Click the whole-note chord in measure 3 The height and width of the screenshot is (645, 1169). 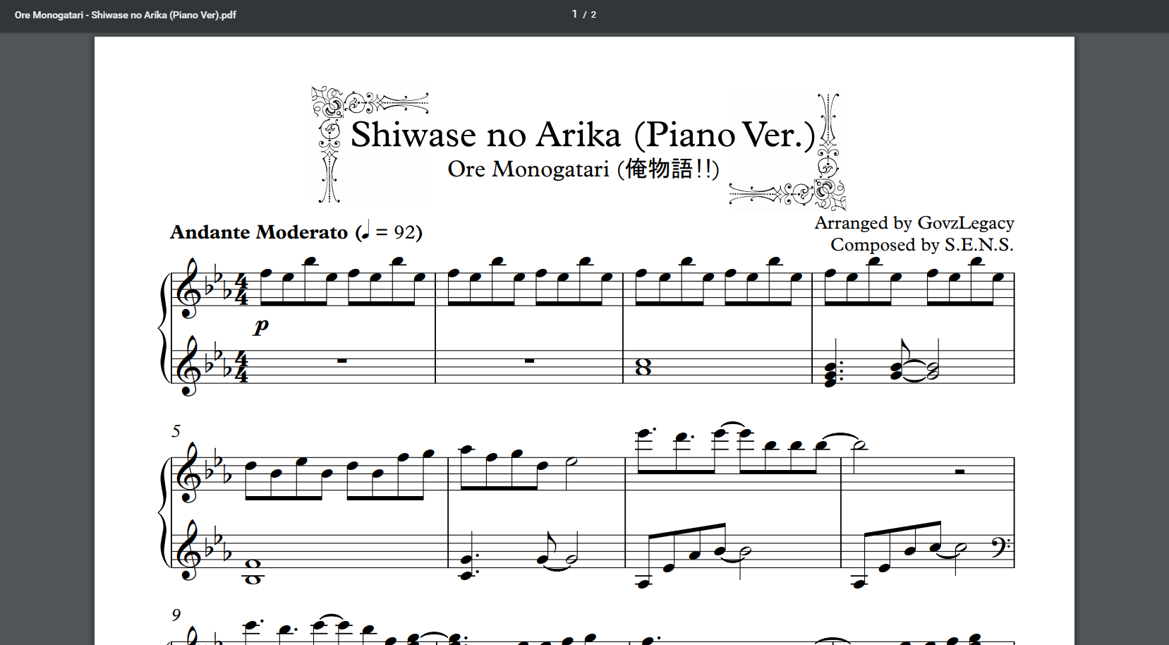point(643,367)
